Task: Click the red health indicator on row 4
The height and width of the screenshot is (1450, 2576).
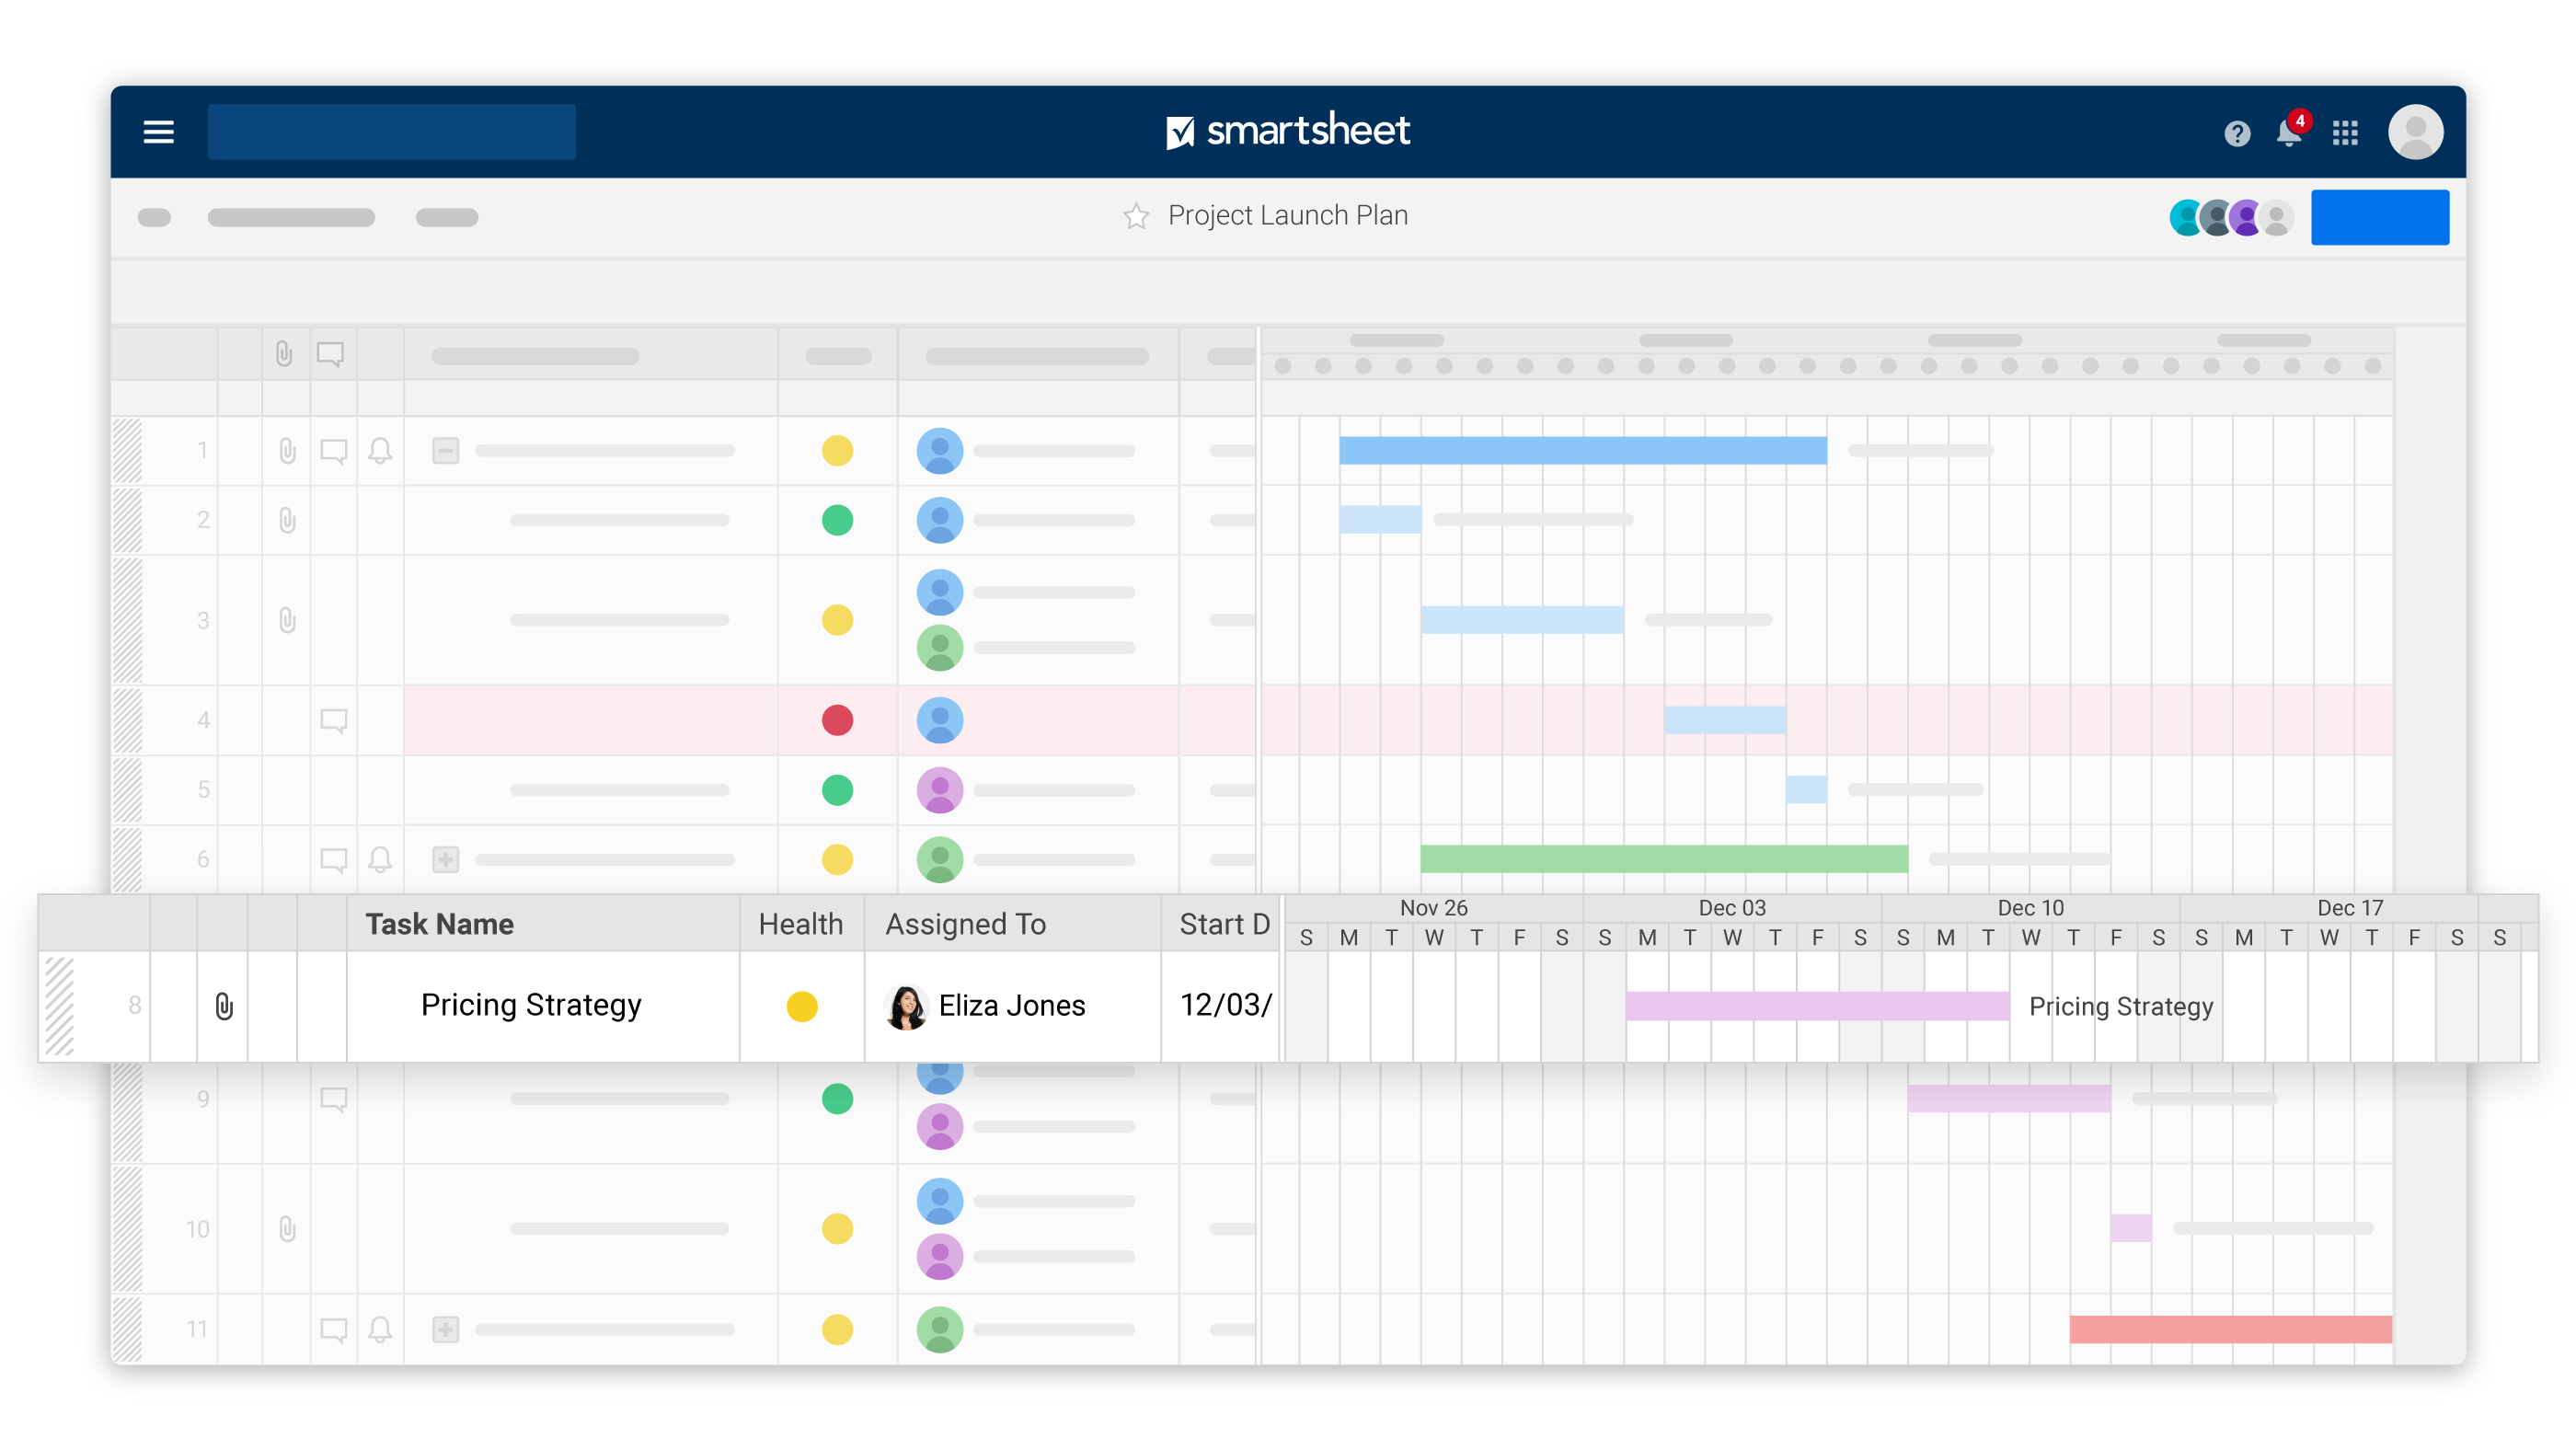Action: click(837, 720)
